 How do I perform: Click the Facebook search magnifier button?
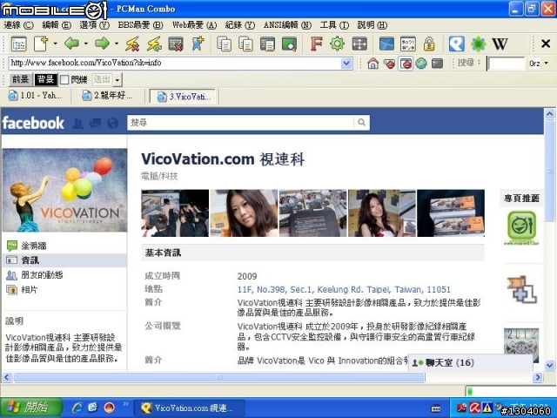[x=362, y=122]
